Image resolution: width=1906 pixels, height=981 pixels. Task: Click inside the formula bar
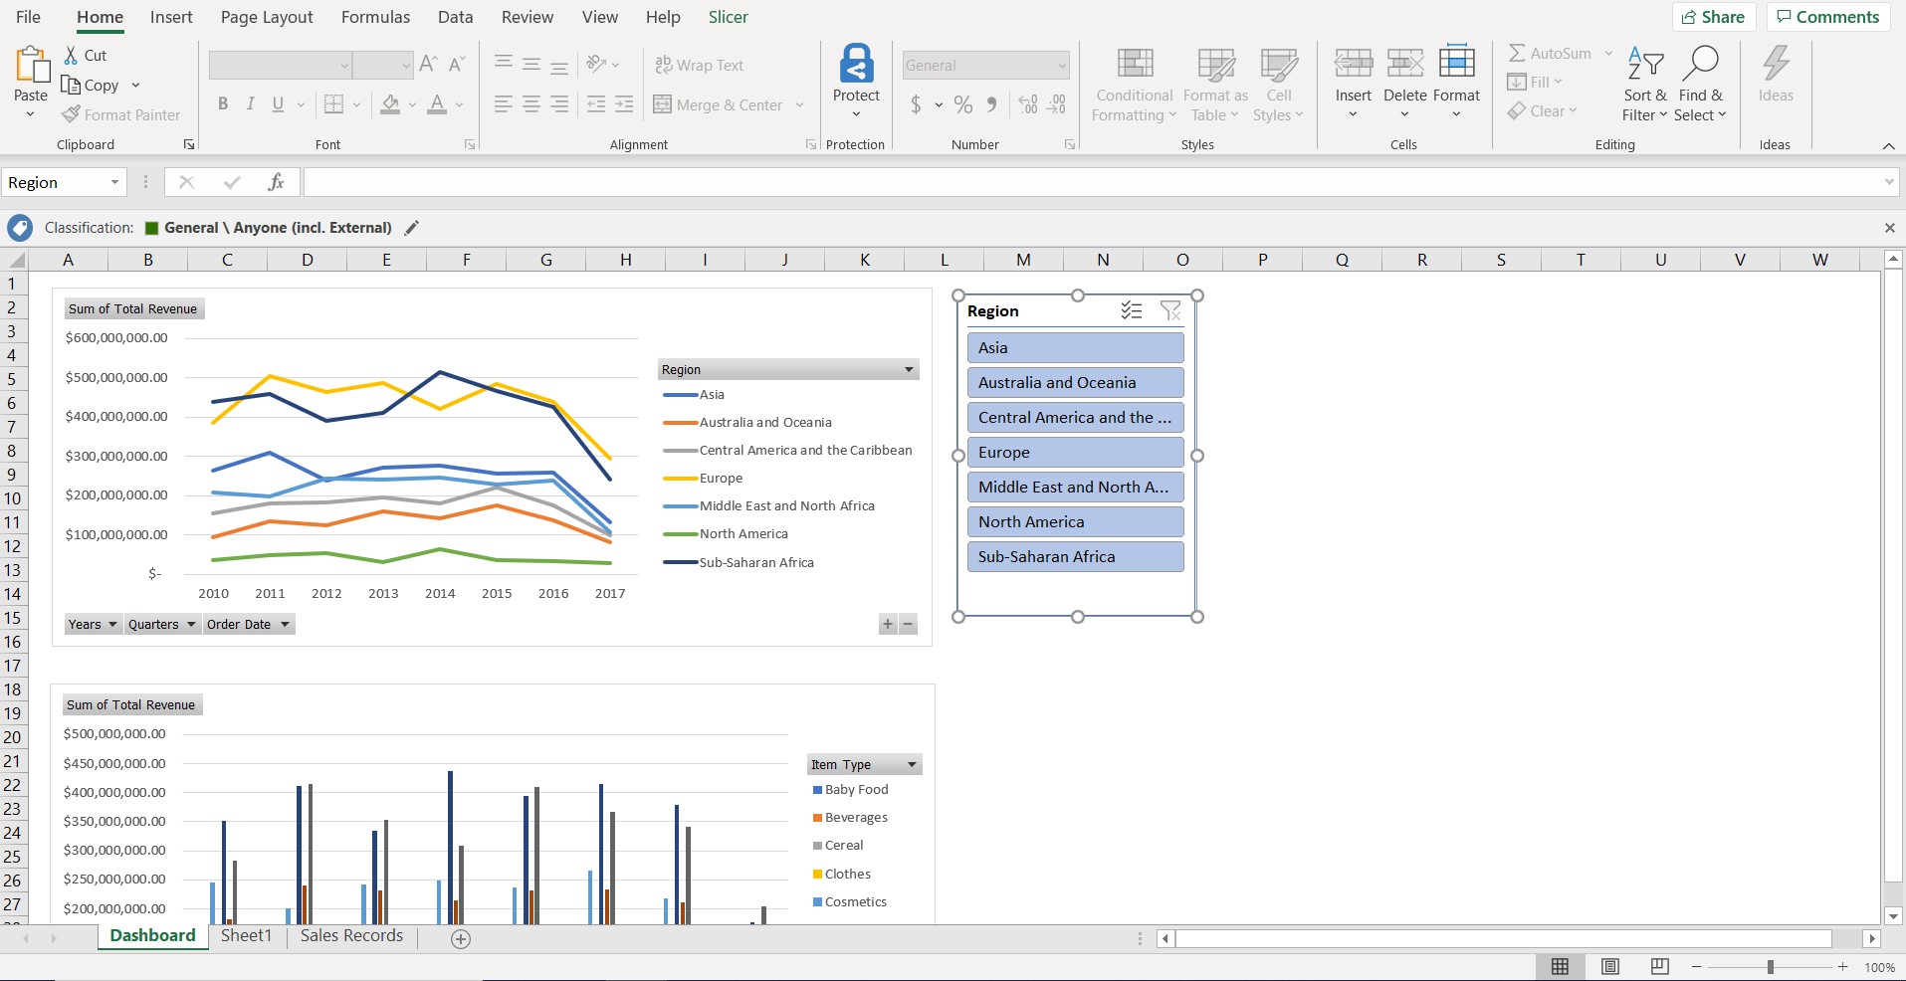(x=697, y=182)
